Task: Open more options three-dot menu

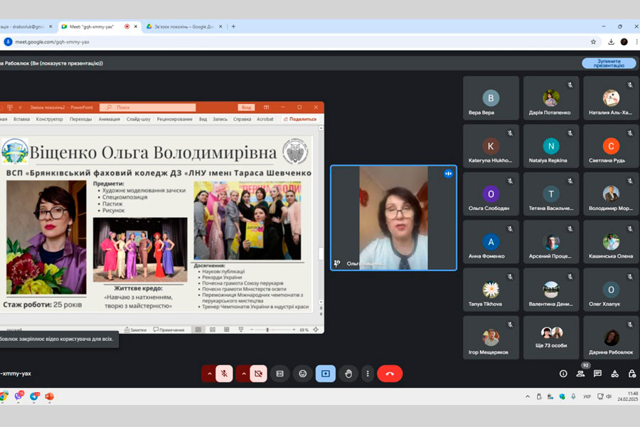Action: pyautogui.click(x=367, y=374)
